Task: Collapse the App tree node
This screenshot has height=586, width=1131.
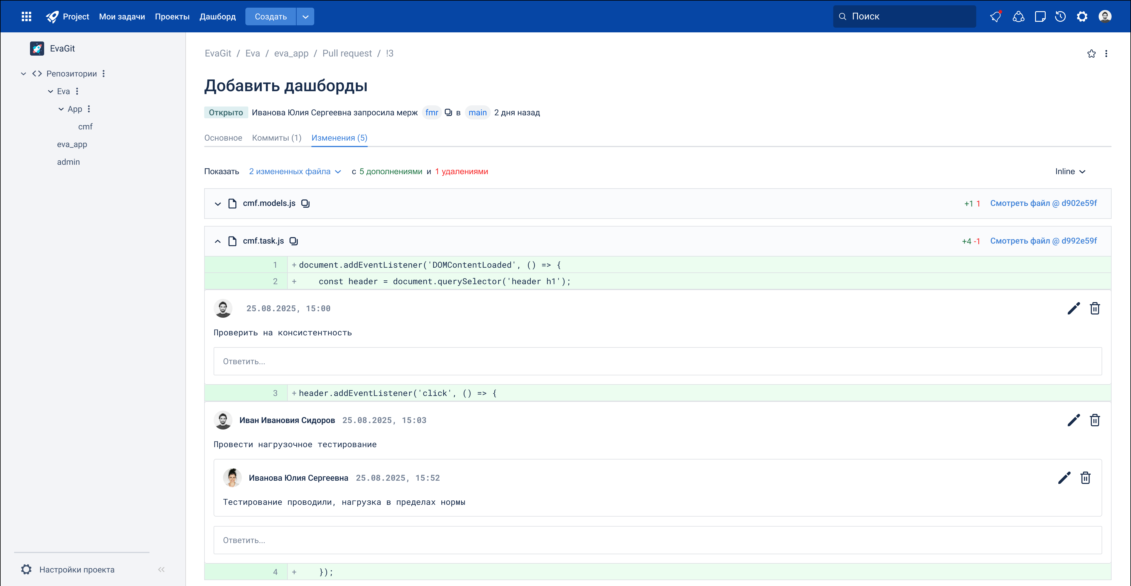Action: tap(61, 109)
